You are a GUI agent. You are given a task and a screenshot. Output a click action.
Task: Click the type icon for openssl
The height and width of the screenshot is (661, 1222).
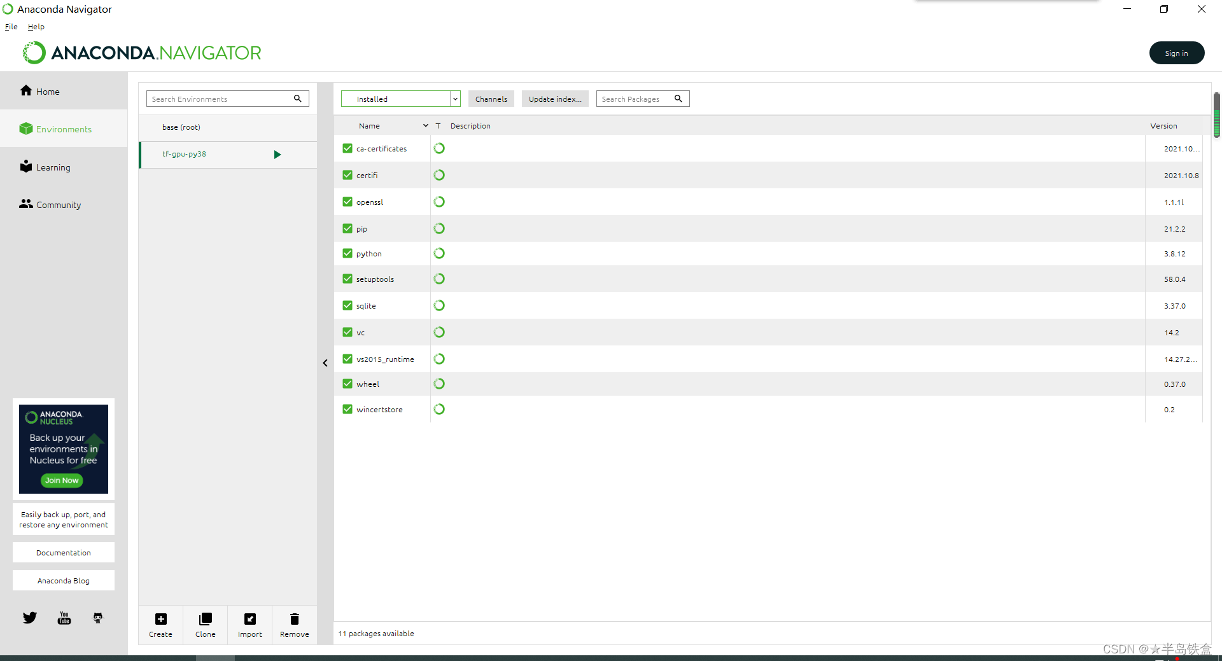(x=439, y=202)
